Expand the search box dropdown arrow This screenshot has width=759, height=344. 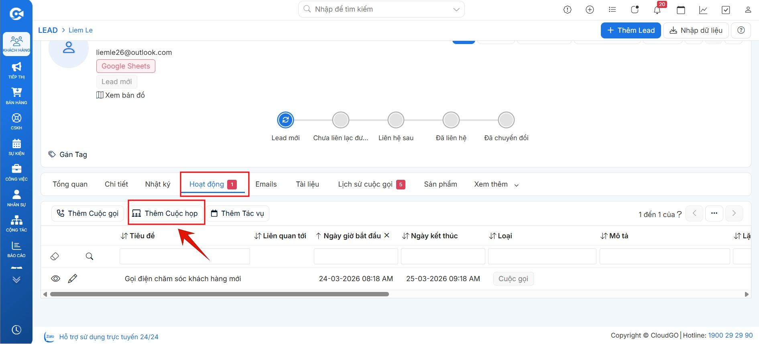456,10
